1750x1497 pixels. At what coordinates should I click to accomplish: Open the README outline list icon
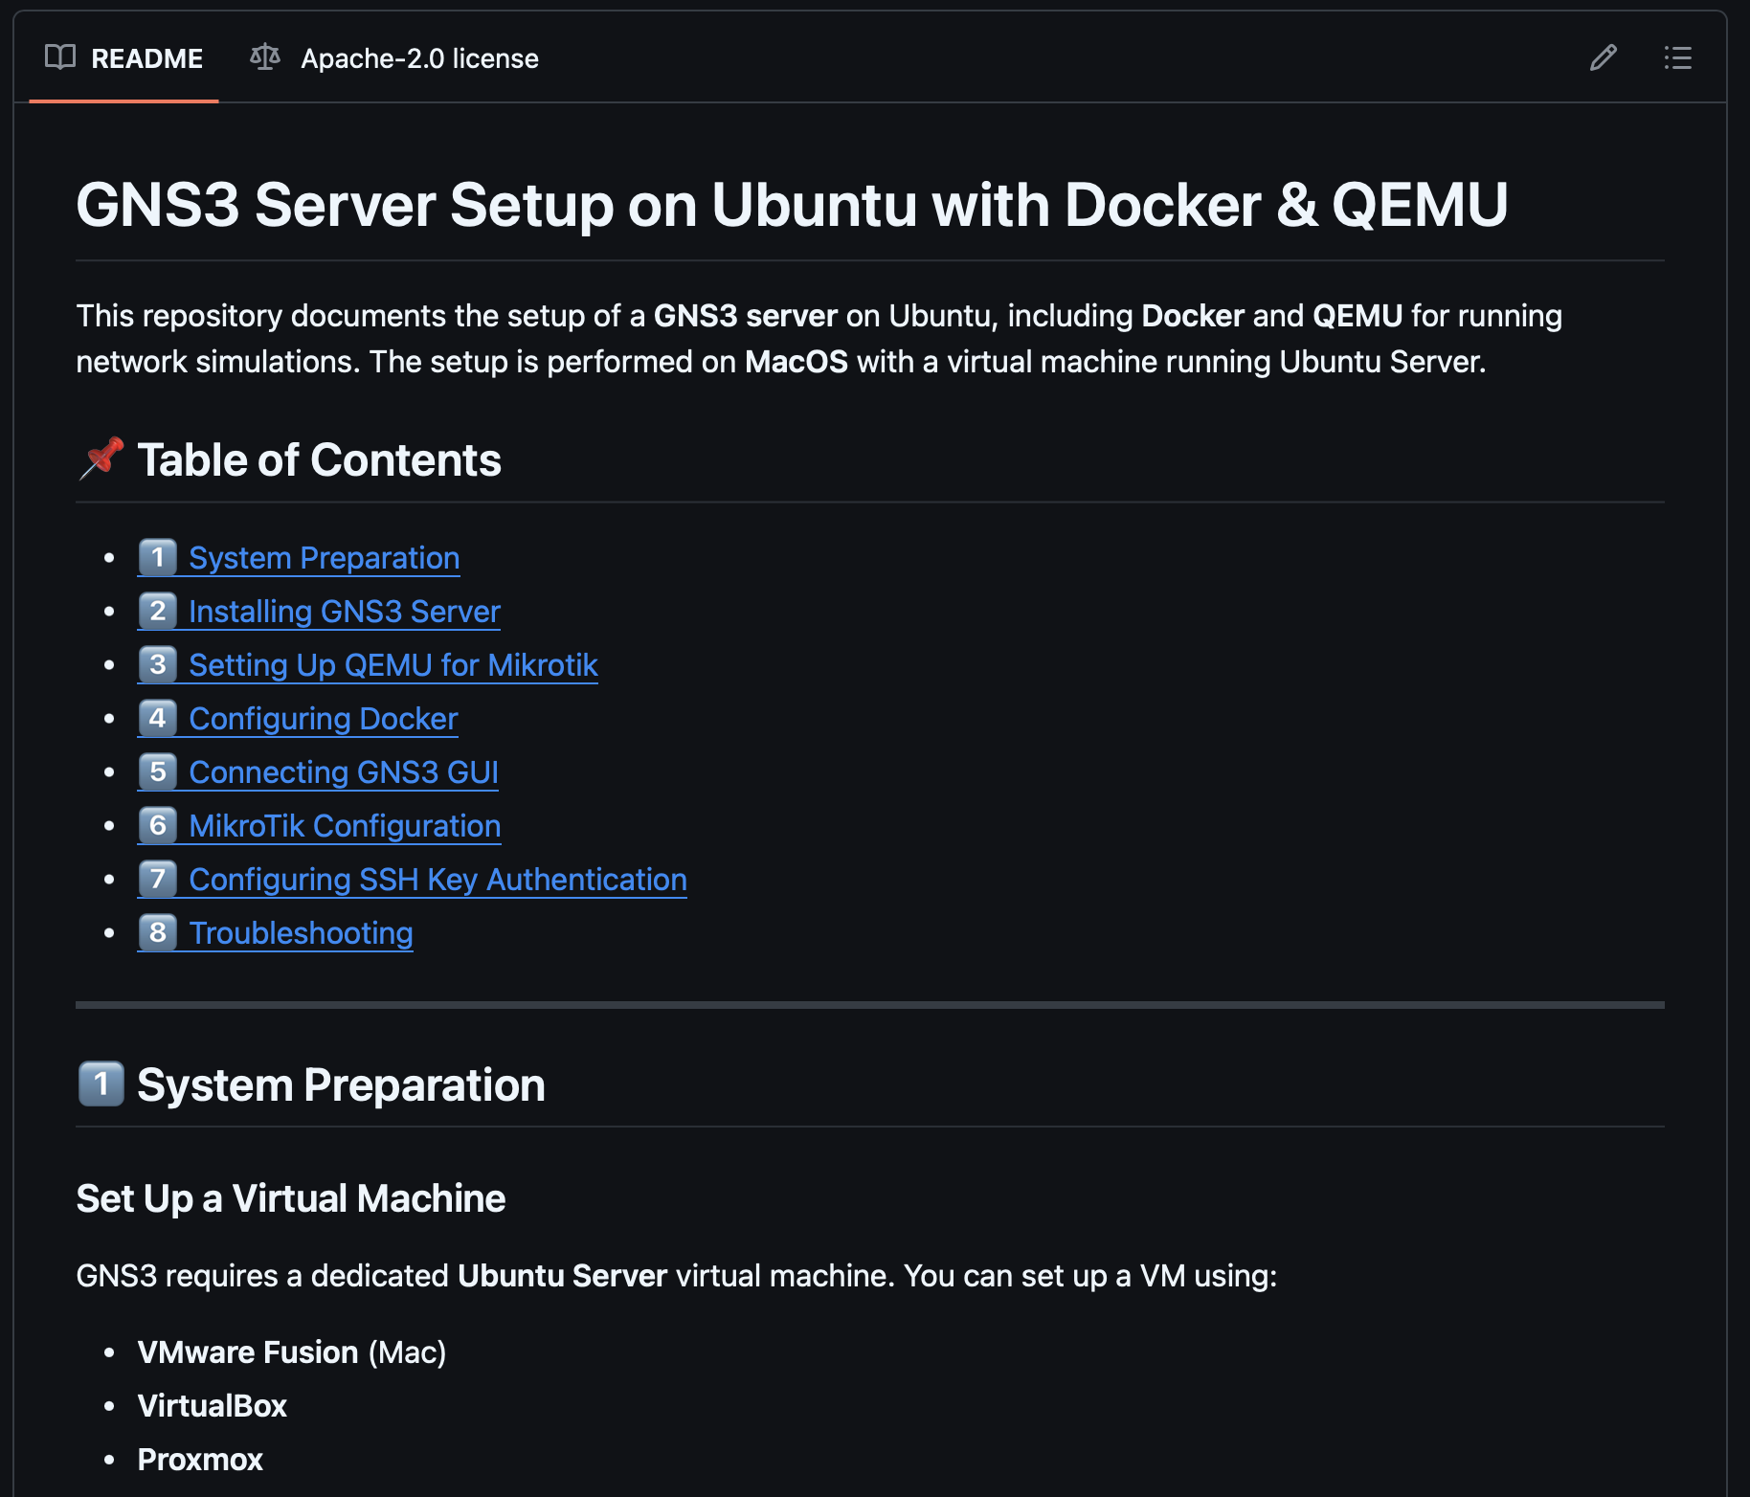[x=1677, y=58]
